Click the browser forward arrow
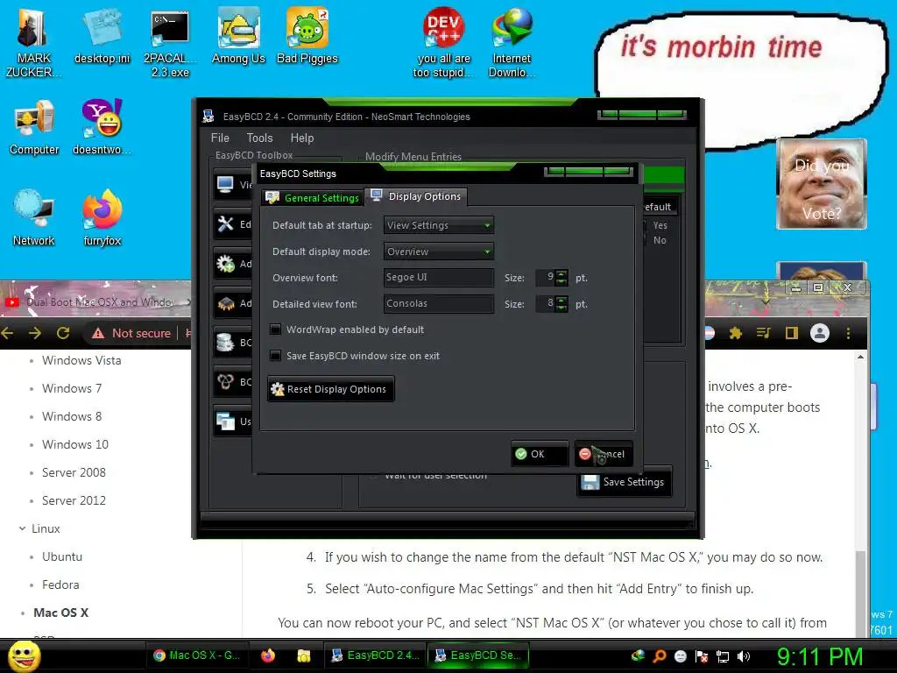897x673 pixels. [x=35, y=333]
